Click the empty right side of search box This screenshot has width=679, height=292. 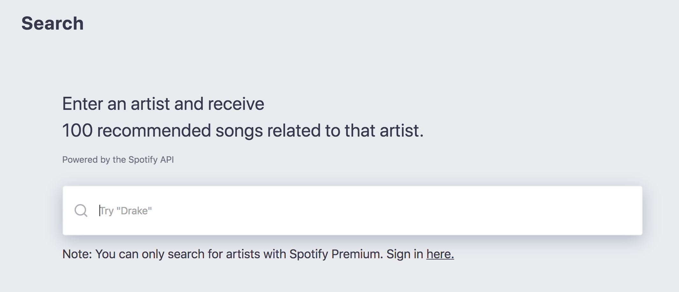(x=478, y=210)
